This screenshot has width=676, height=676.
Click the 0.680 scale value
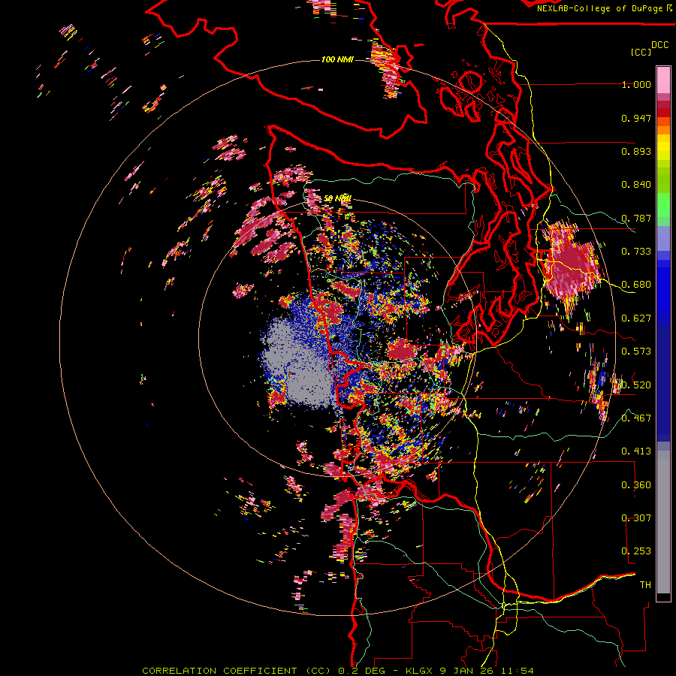(636, 285)
